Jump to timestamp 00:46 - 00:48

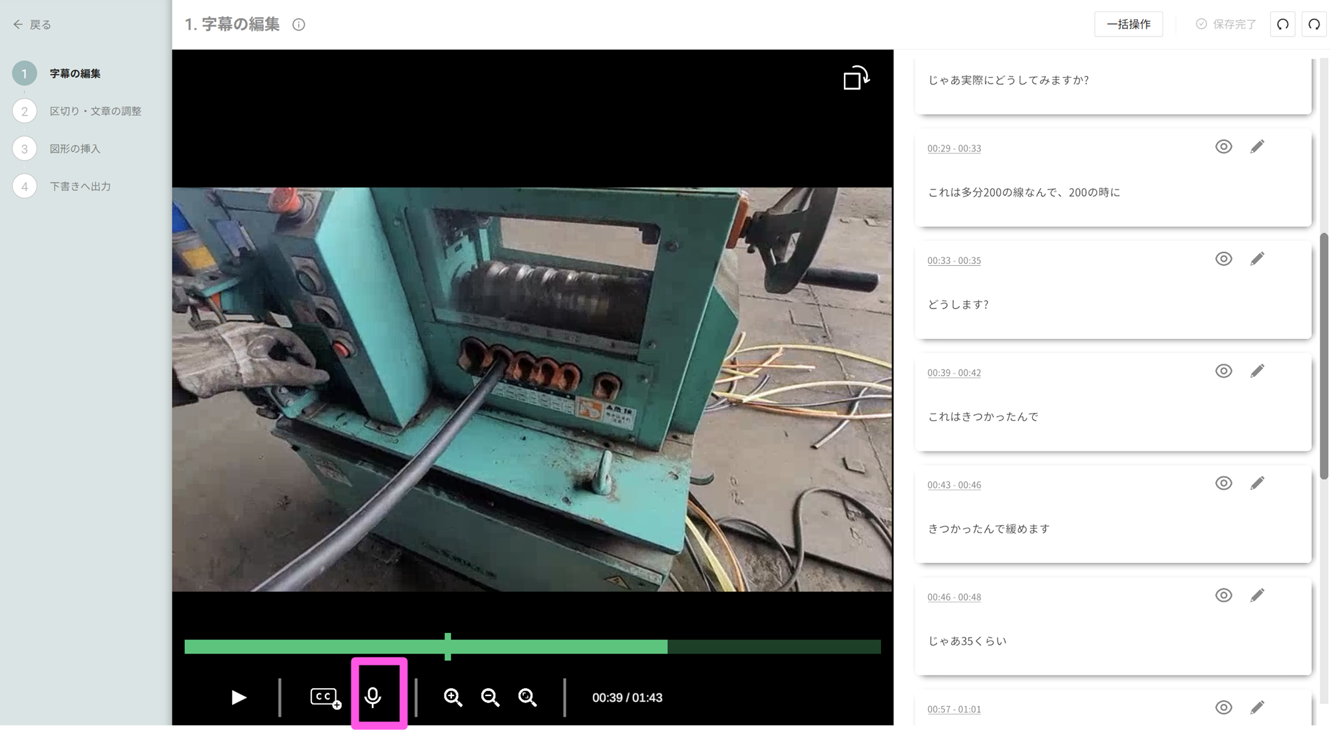[954, 597]
